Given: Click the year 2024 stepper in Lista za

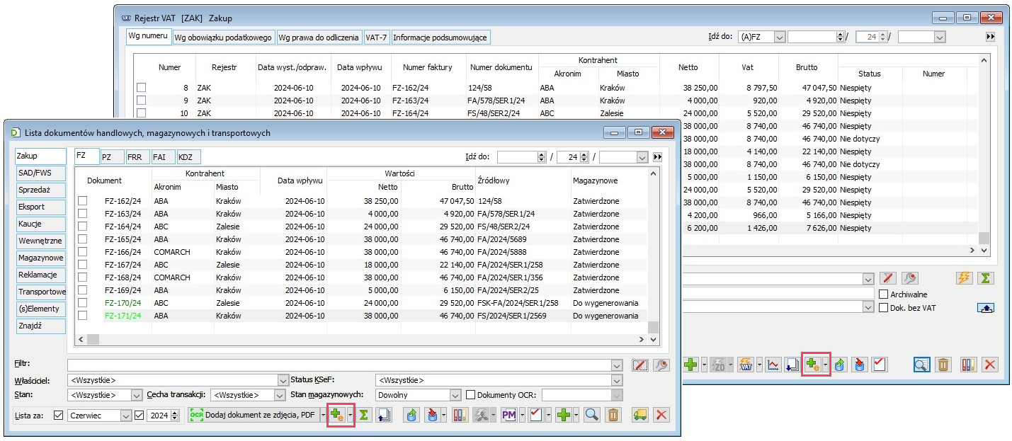Looking at the screenshot, I should [x=175, y=416].
